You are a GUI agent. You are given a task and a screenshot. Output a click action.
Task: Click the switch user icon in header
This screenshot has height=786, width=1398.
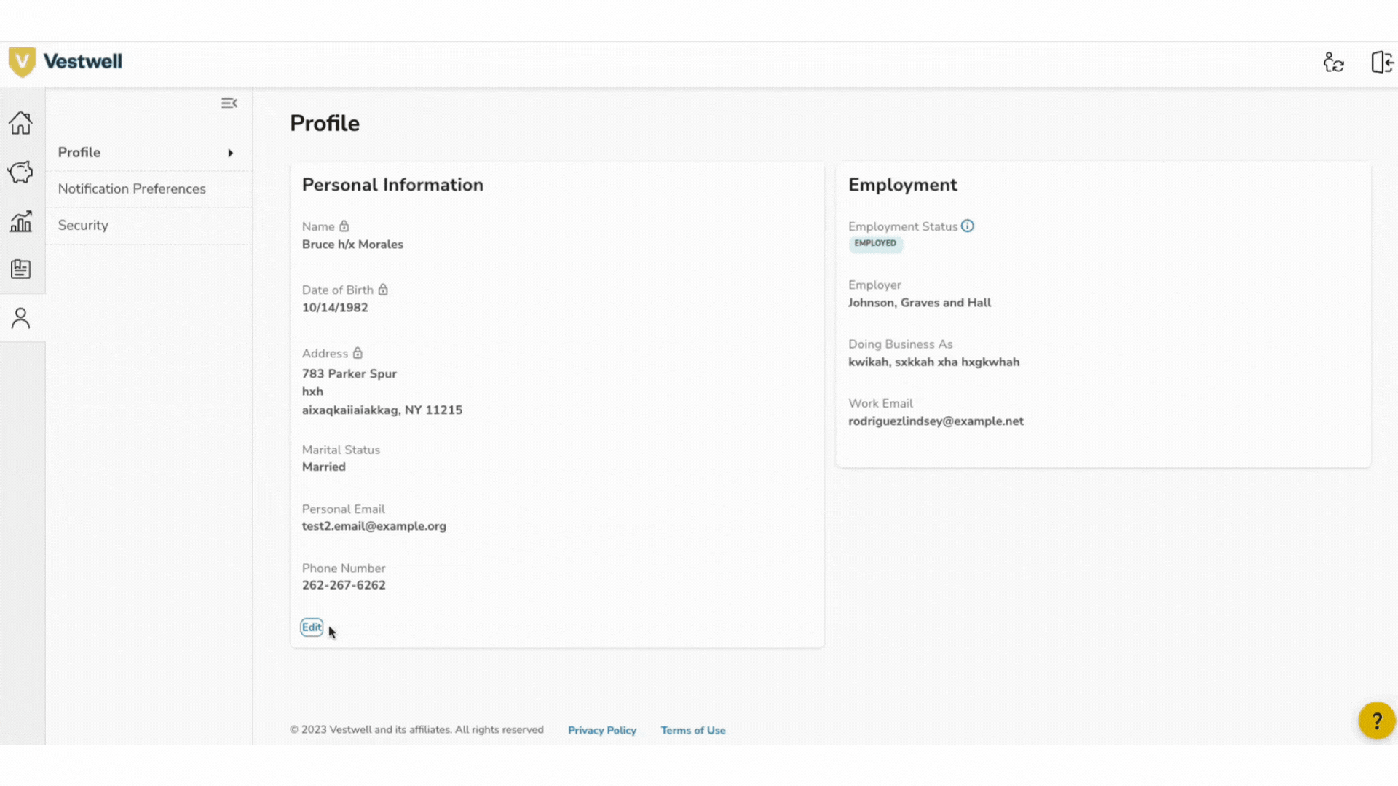pos(1334,63)
